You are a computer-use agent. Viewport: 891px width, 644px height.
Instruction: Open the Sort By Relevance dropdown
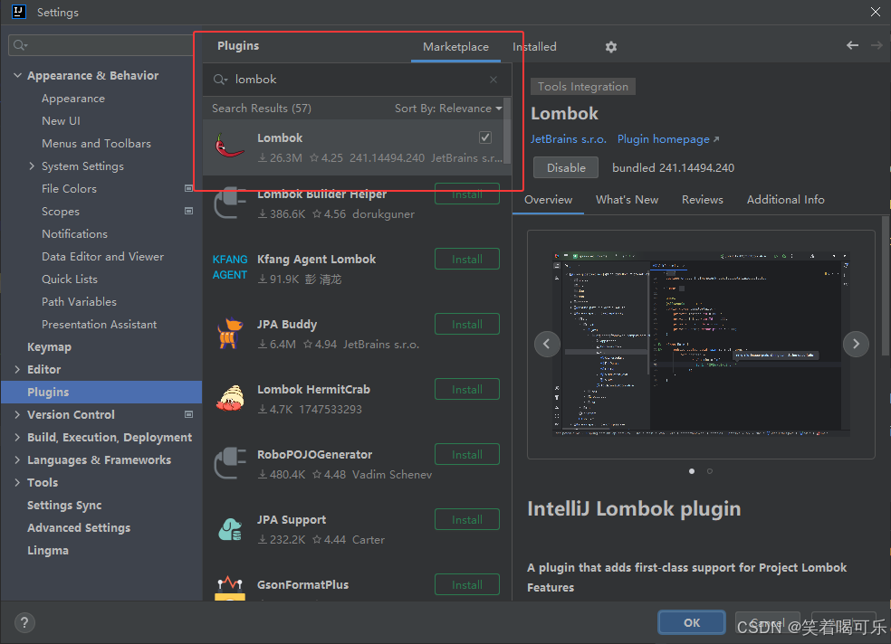(448, 109)
